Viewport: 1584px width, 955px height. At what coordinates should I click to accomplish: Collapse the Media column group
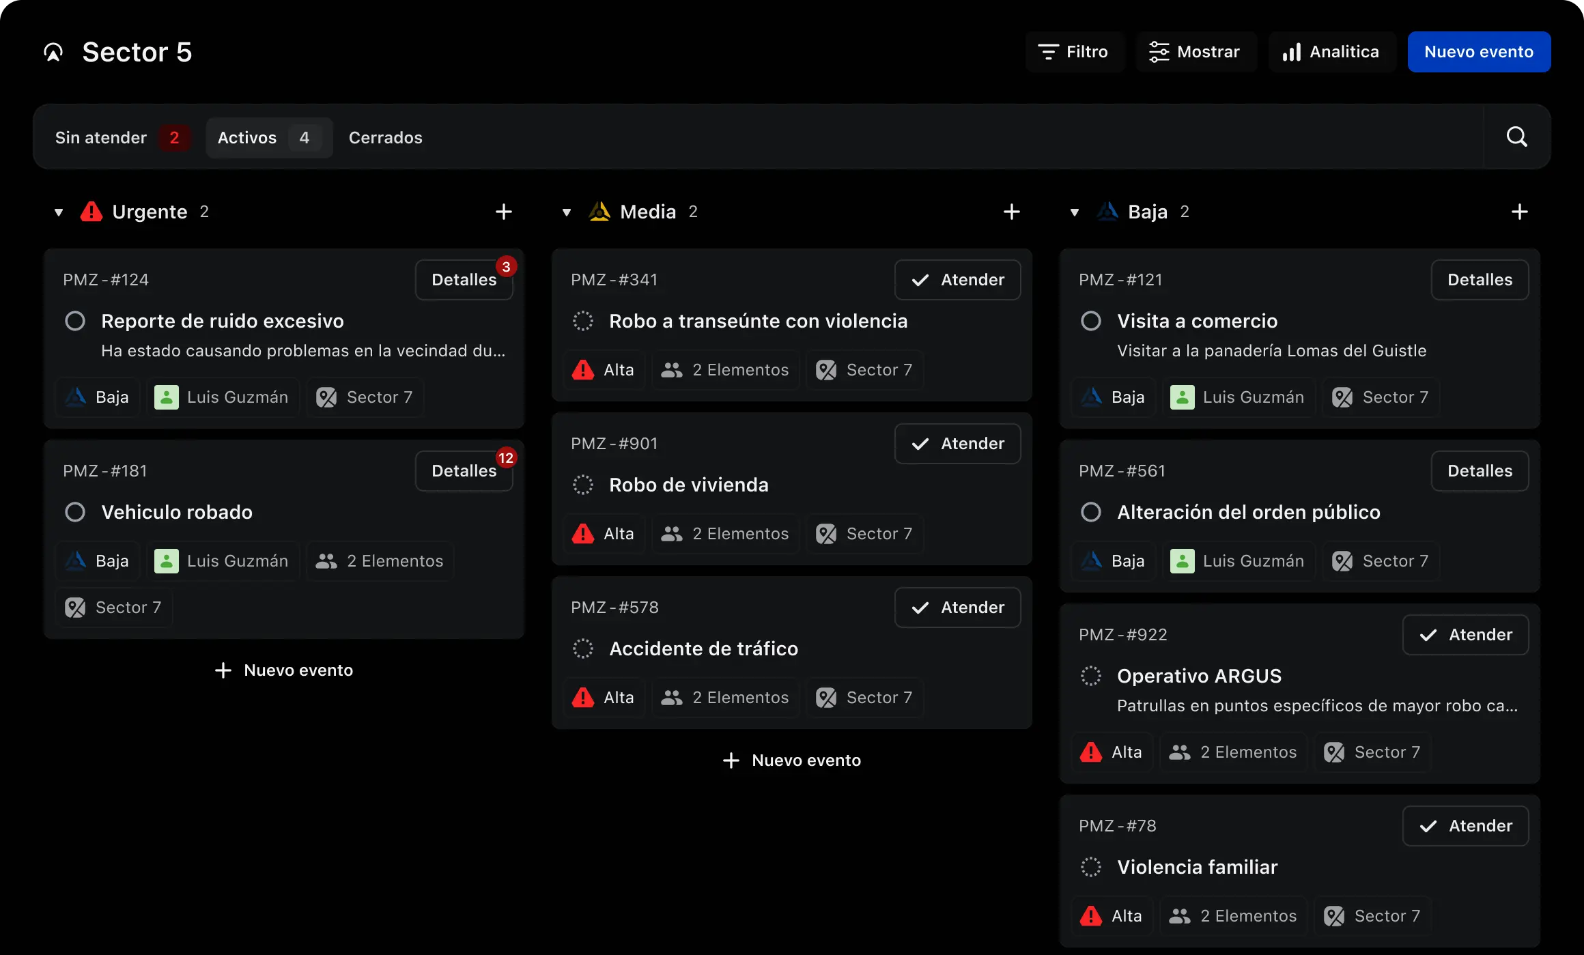567,212
